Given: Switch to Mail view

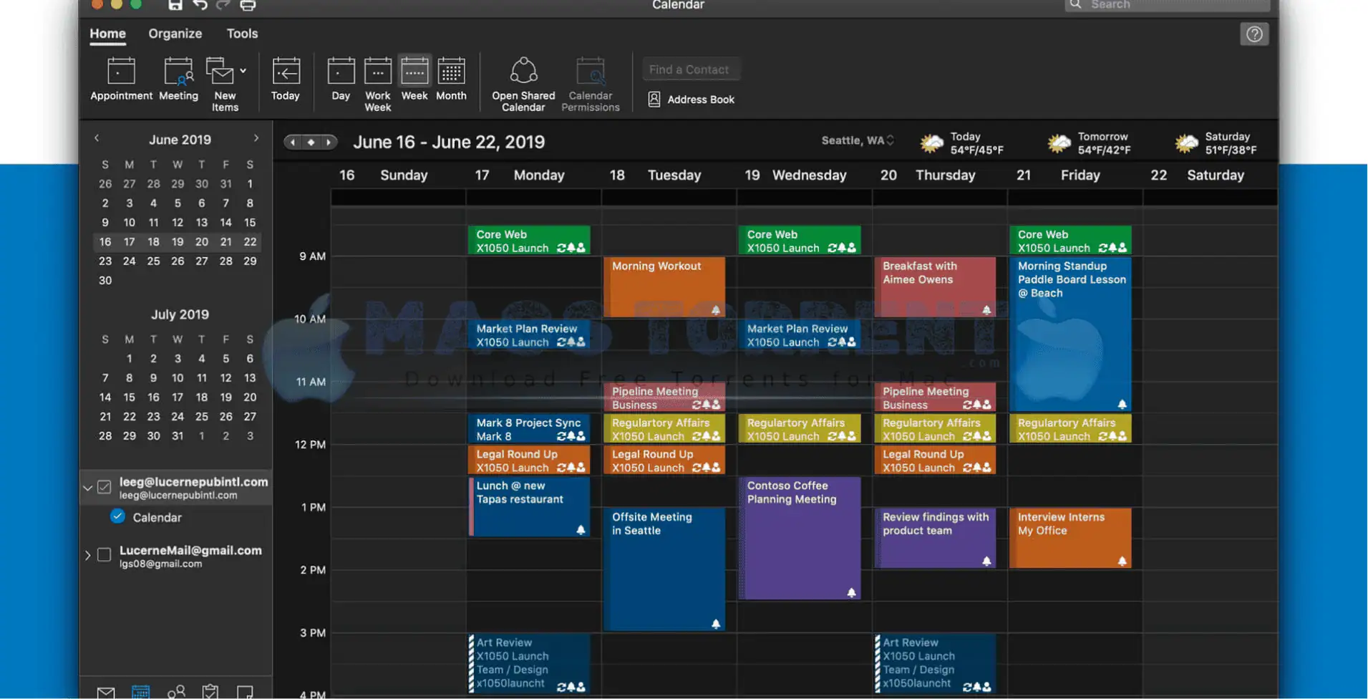Looking at the screenshot, I should 106,692.
